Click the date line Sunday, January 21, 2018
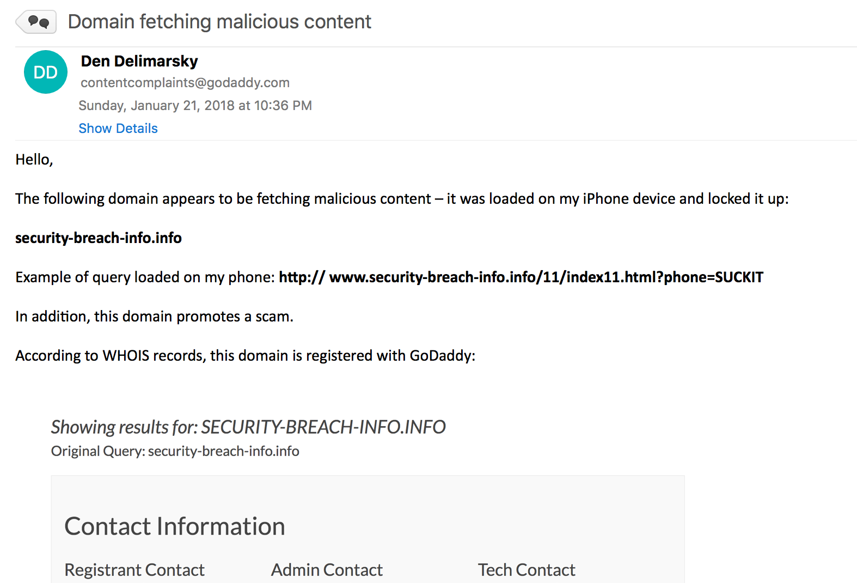 195,106
